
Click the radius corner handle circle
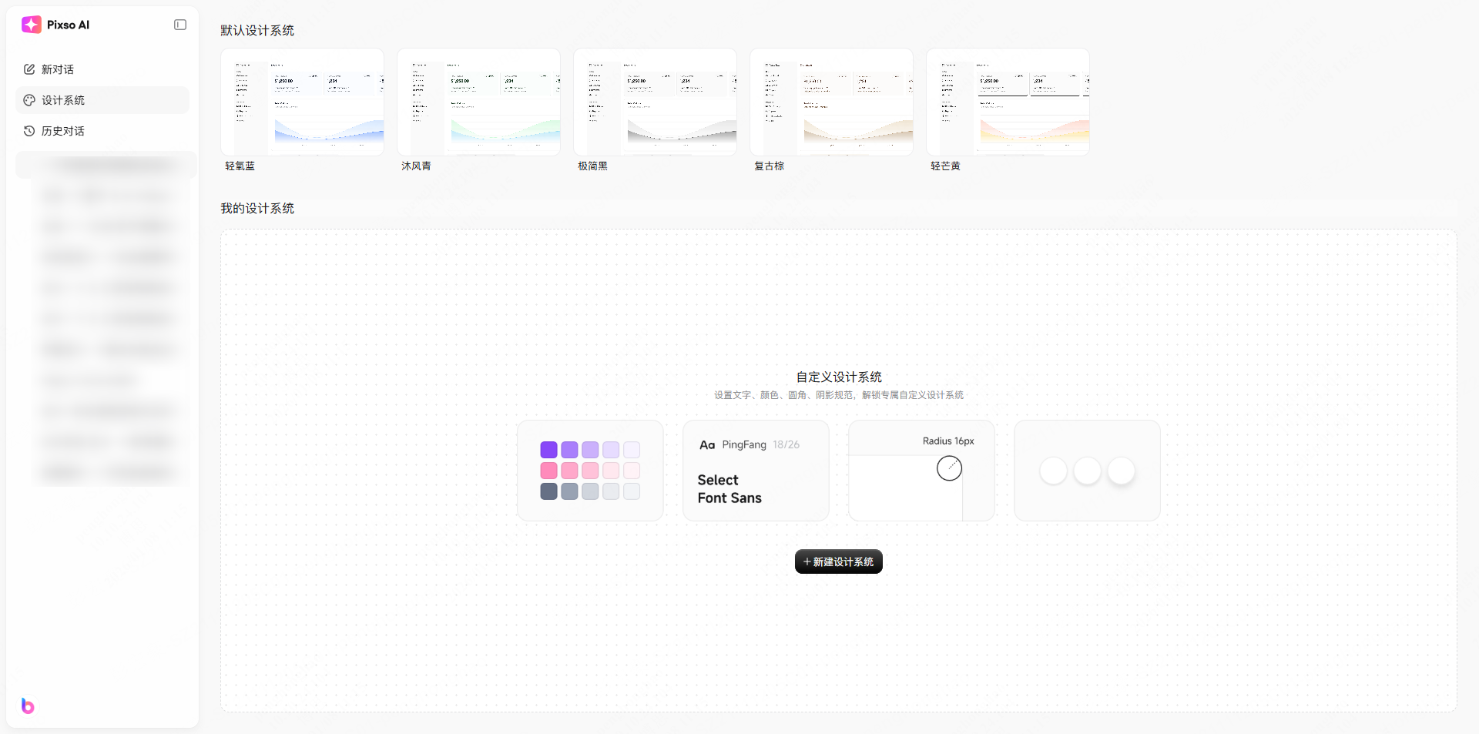pos(949,468)
